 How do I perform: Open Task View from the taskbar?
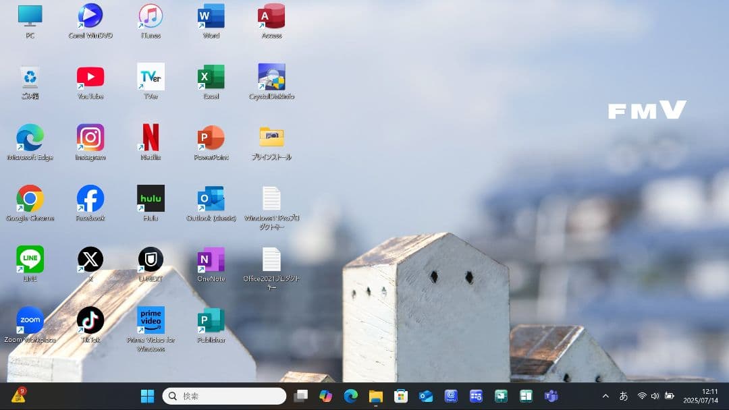pos(301,396)
